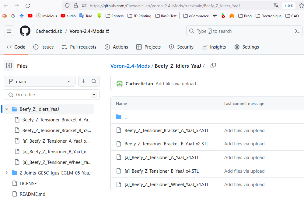Reload the page with the browser refresh icon
The image size is (304, 200).
[28, 6]
